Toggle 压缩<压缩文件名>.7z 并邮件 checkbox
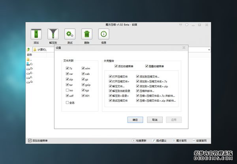The height and width of the screenshot is (164, 237). tap(137, 96)
